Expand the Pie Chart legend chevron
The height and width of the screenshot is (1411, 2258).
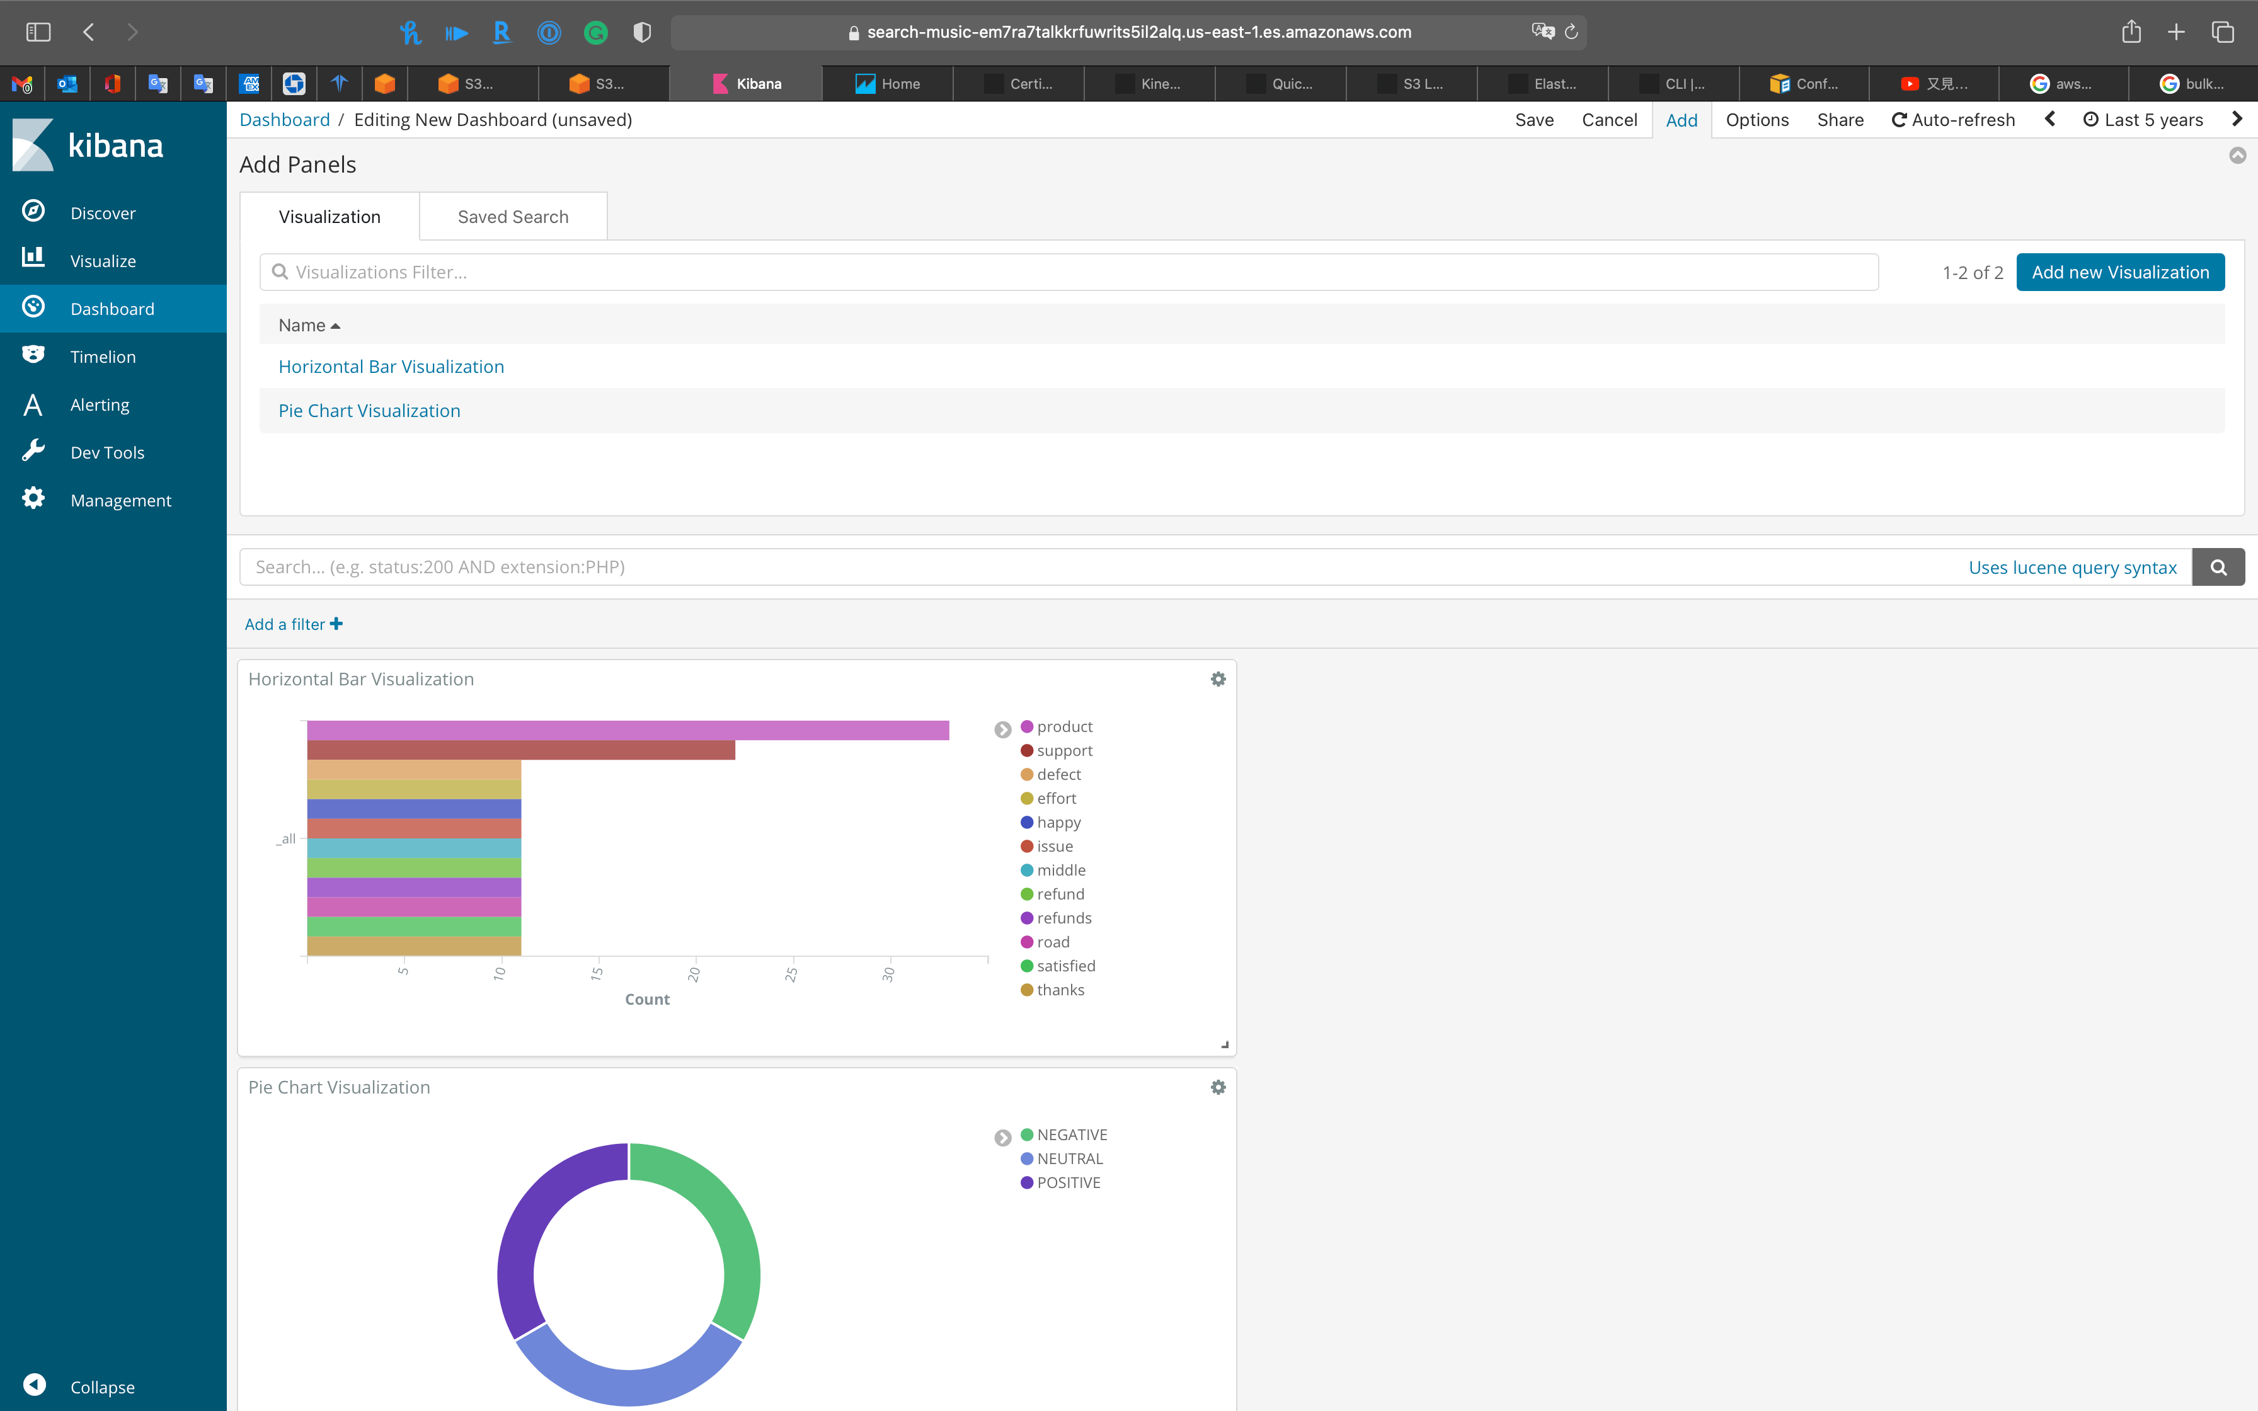(1003, 1138)
